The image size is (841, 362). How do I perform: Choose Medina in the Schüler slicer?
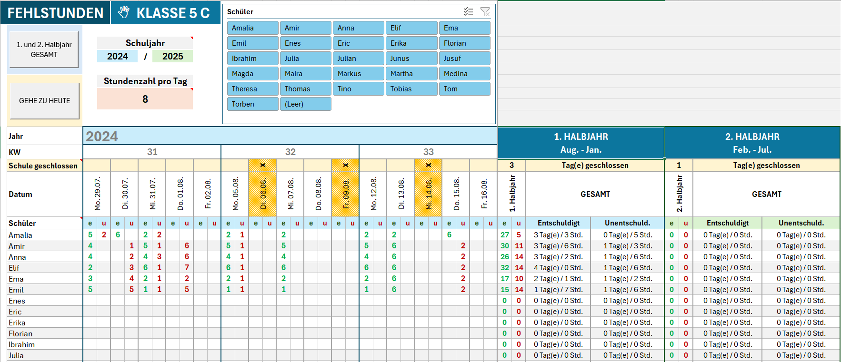tap(464, 74)
